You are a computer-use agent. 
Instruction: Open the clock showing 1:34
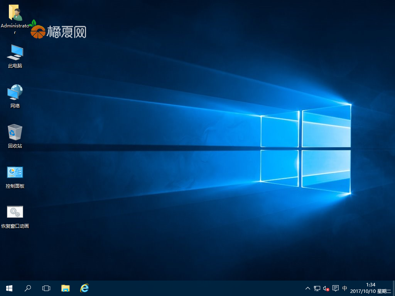point(371,288)
